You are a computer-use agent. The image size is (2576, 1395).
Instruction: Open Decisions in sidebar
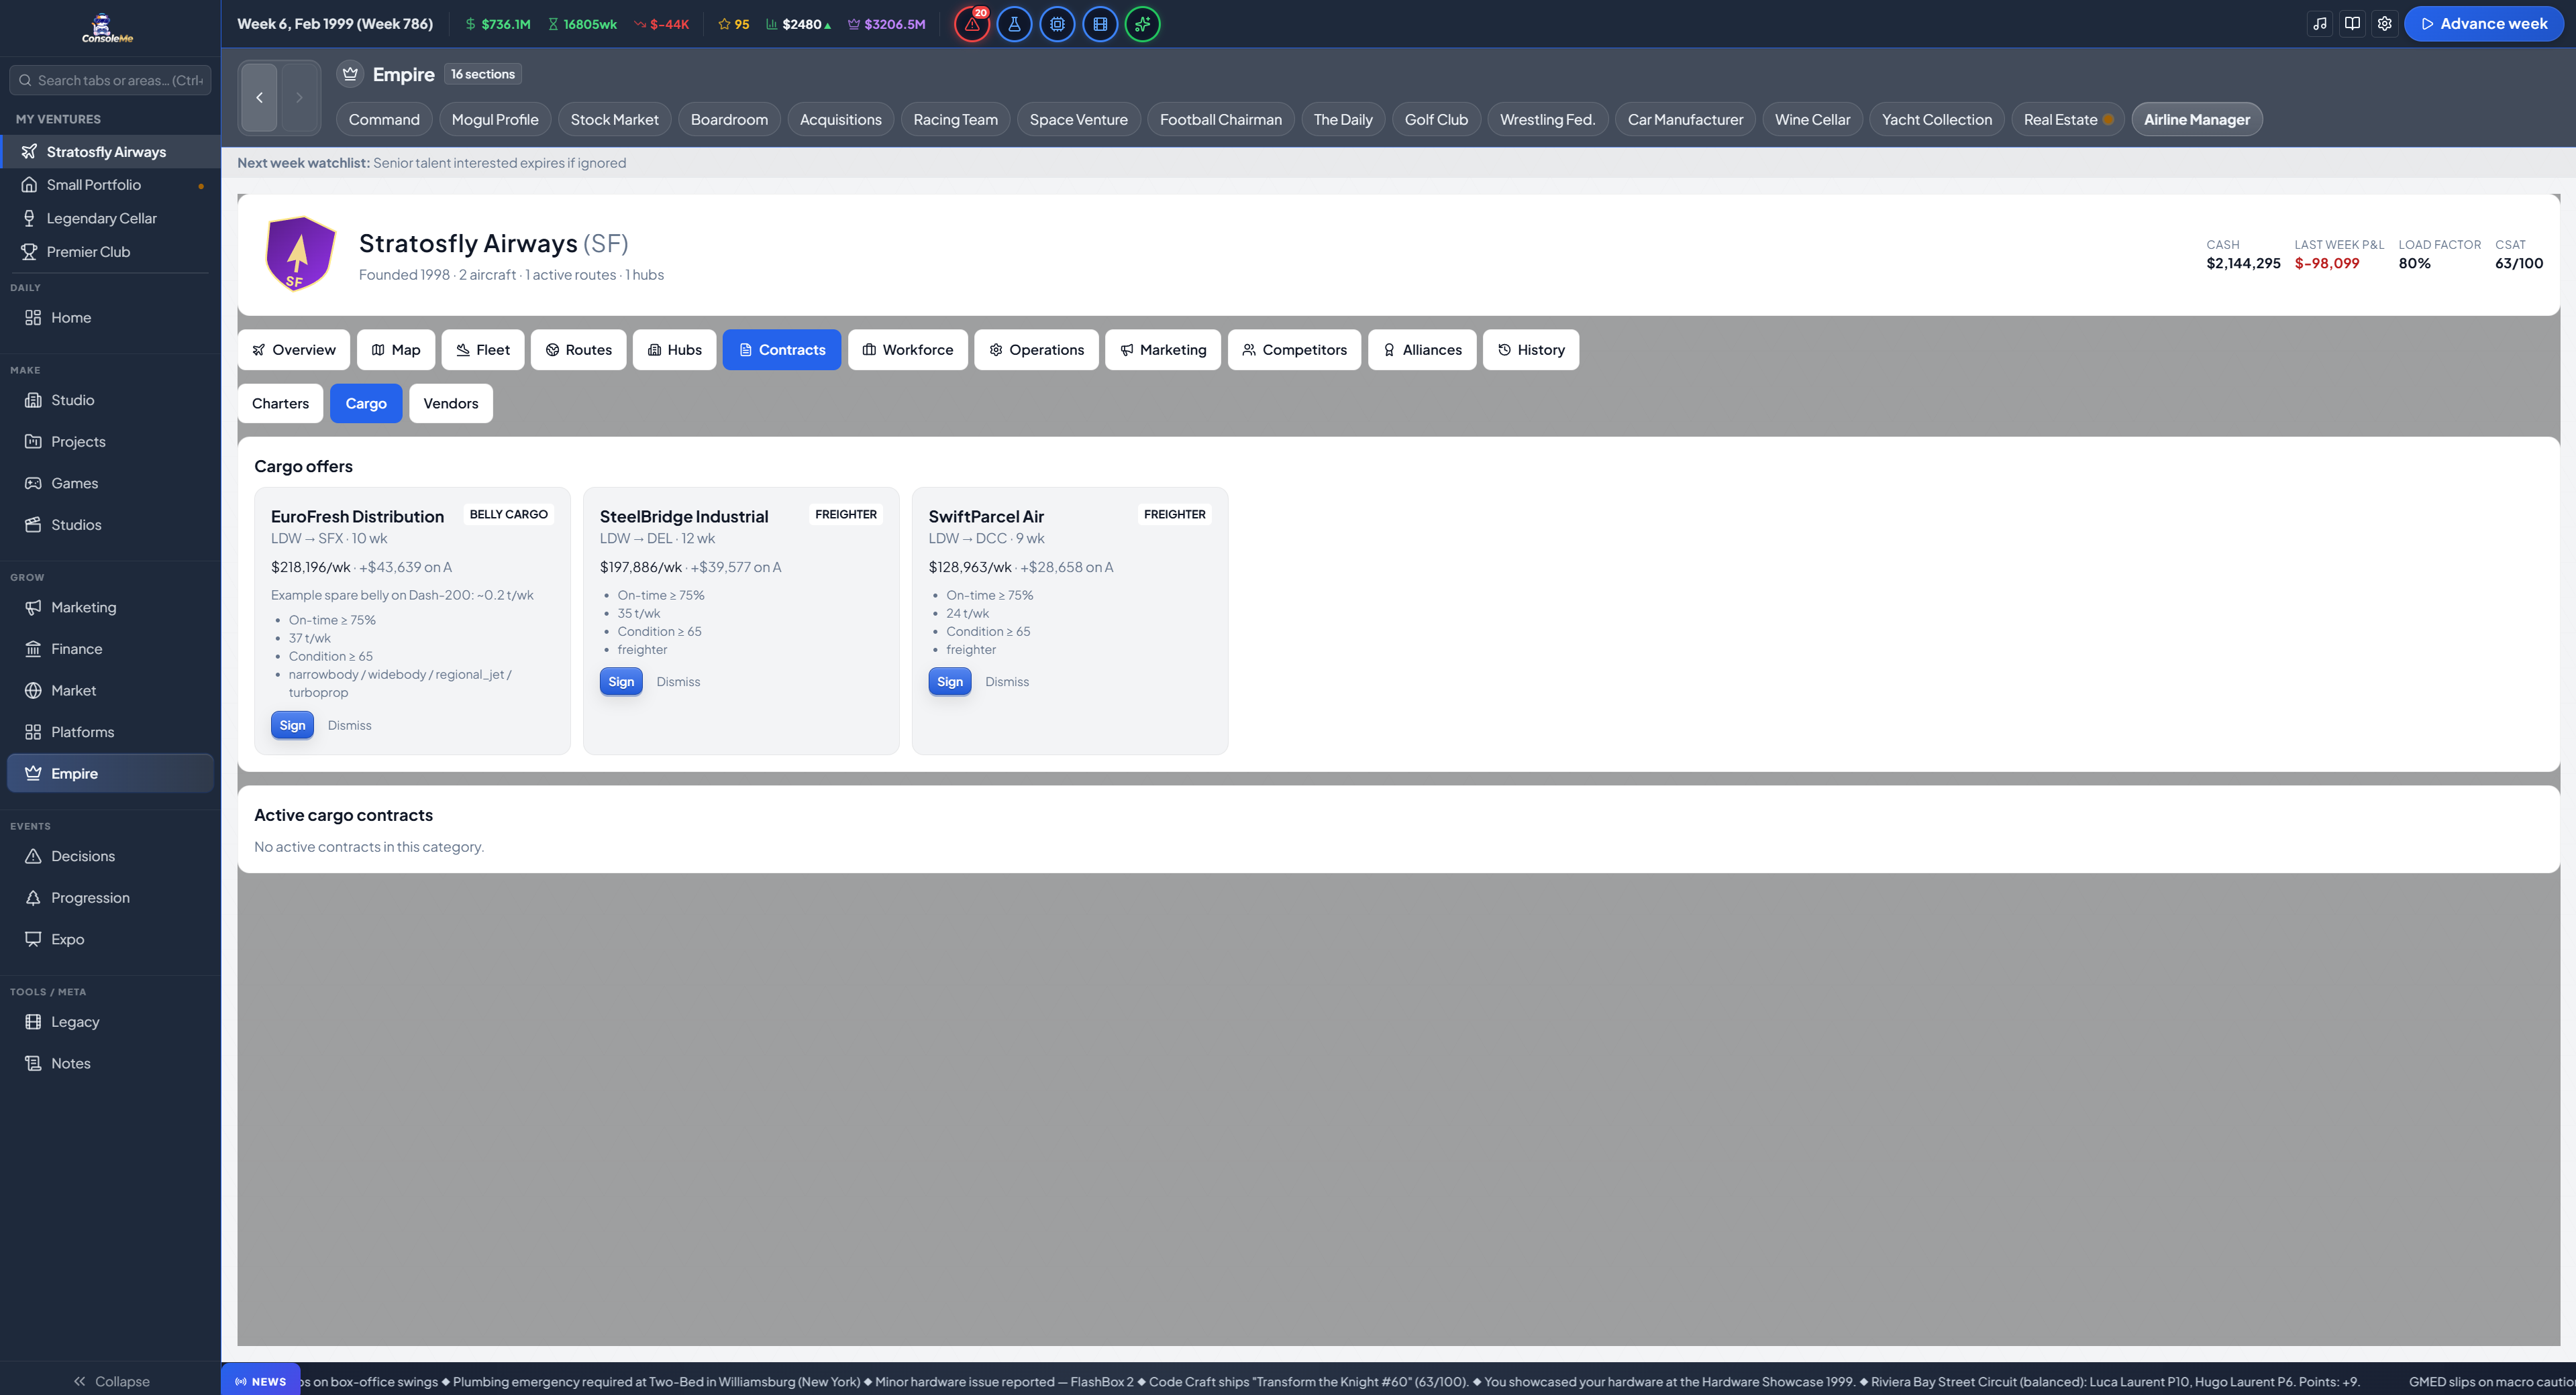point(110,856)
